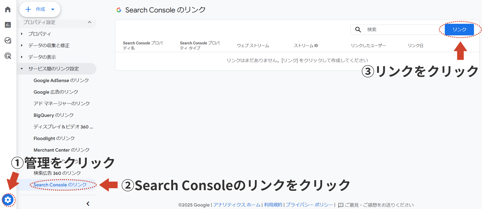Viewport: 482px width, 209px height.
Task: Open the 作成 dropdown arrow
Action: (x=53, y=9)
